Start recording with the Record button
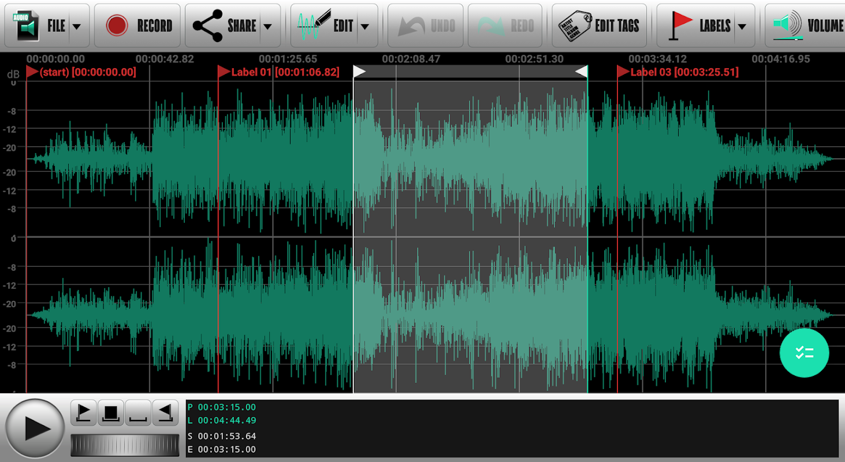 137,25
